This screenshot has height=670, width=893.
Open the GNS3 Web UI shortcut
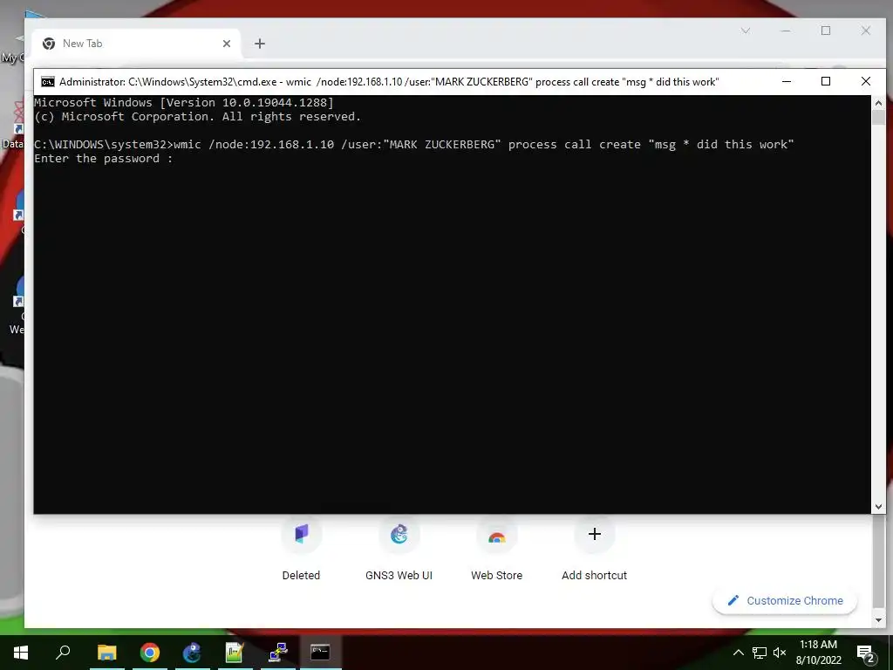click(x=399, y=548)
